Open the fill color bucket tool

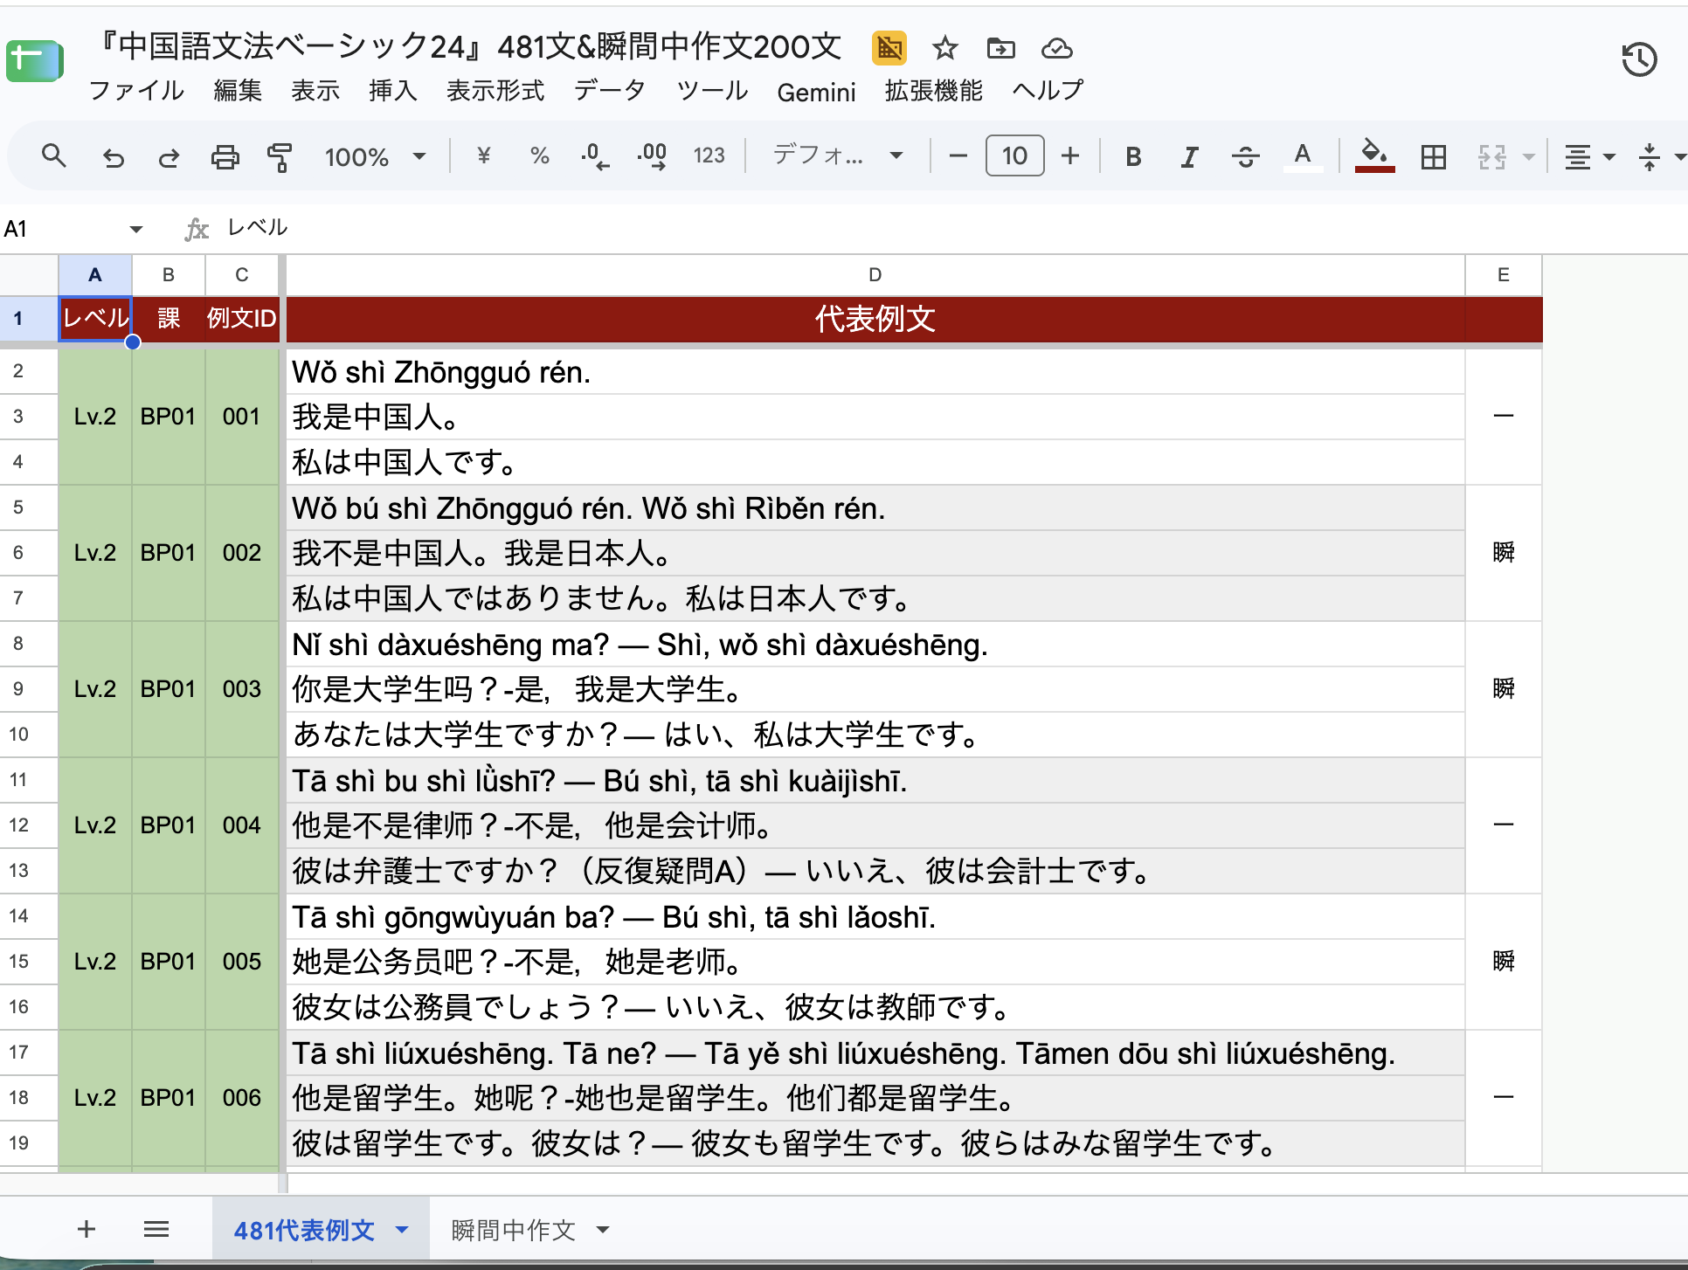(x=1374, y=155)
